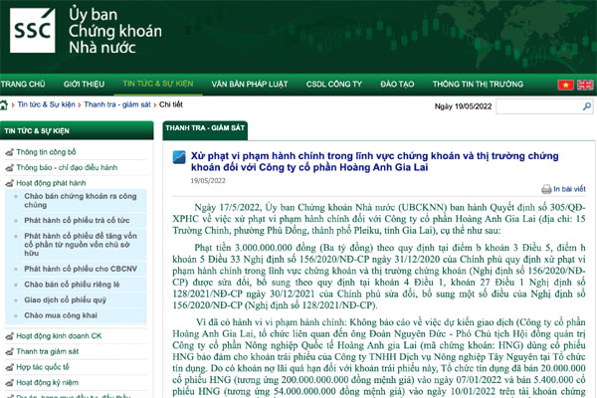
Task: Open the TIN TỨC & SỰ KIỆN menu
Action: [157, 87]
